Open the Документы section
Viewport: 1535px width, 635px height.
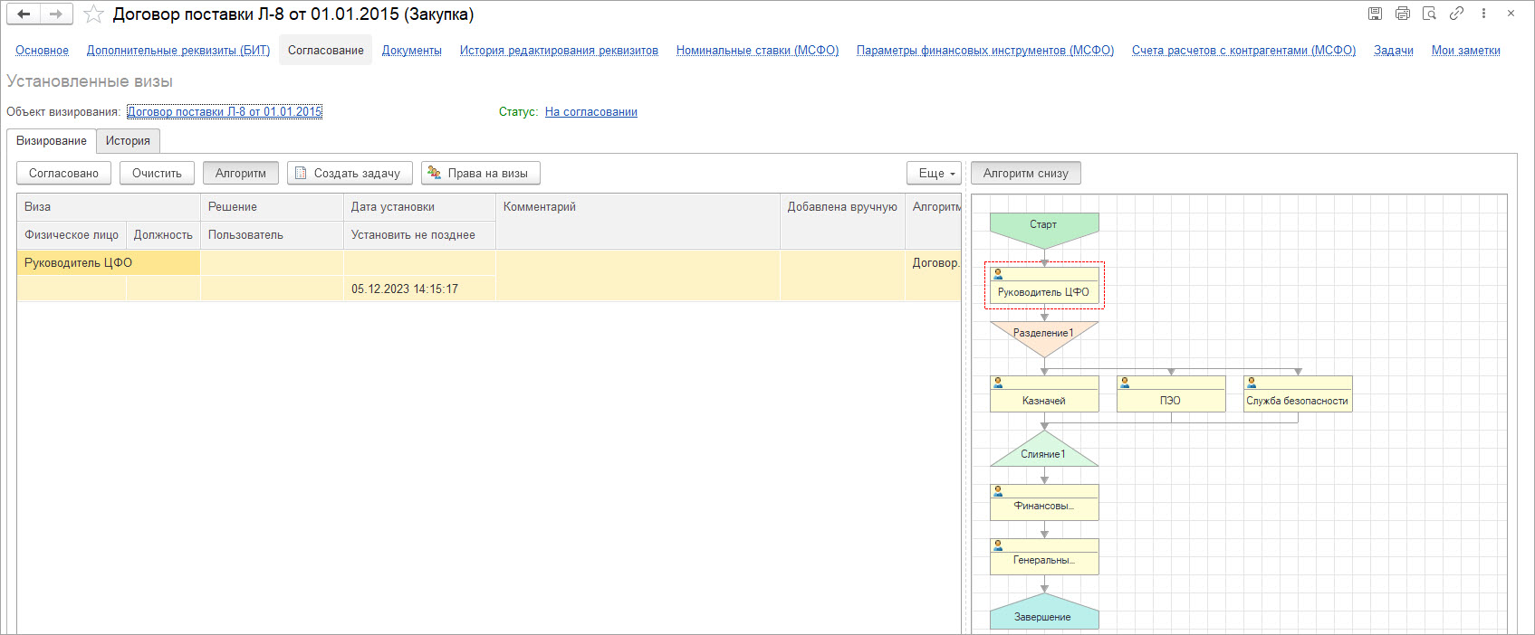[x=411, y=51]
